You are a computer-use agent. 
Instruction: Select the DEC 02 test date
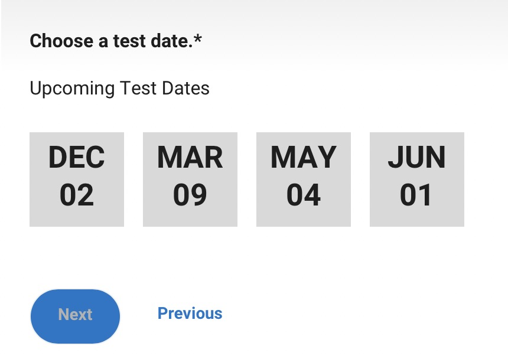point(77,179)
